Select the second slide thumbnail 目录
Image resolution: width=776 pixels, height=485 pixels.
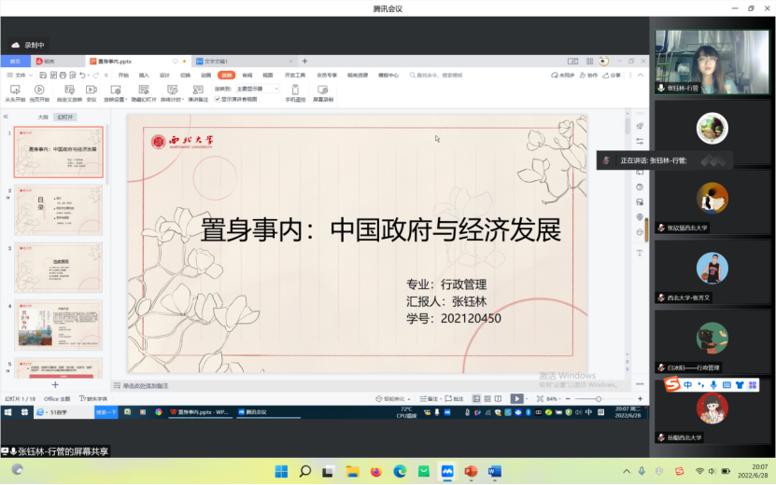(x=58, y=210)
